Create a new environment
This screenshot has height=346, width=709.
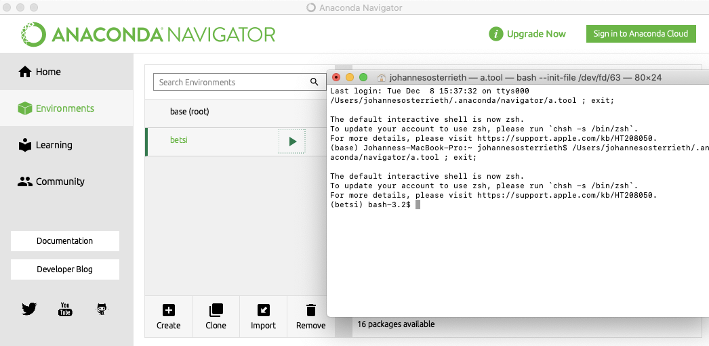[168, 317]
